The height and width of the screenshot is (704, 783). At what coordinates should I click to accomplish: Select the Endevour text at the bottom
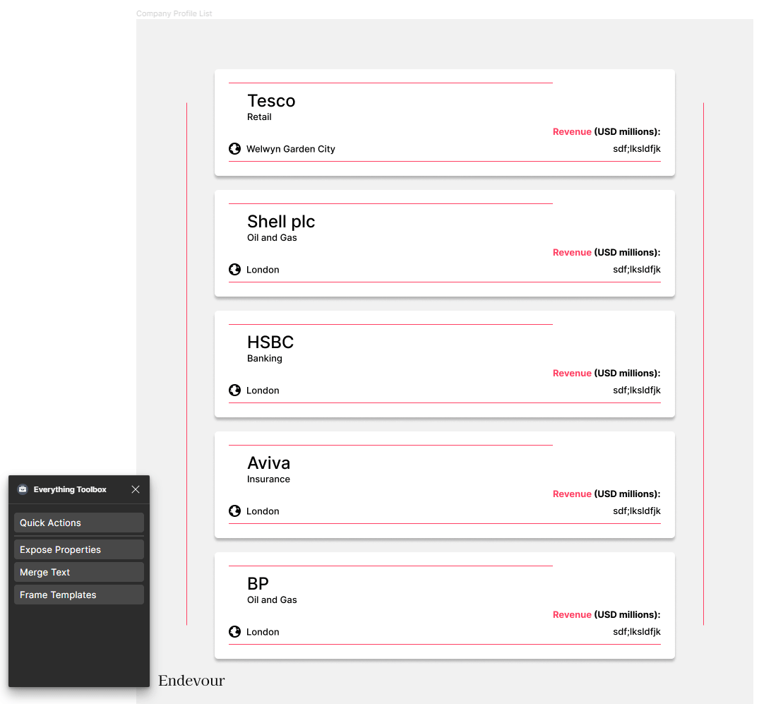(192, 681)
